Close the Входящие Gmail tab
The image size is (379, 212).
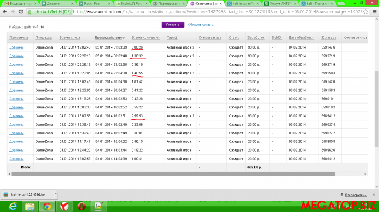(35, 4)
